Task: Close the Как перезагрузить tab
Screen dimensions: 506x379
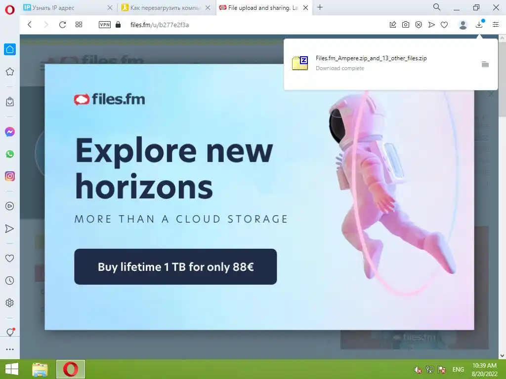Action: [x=208, y=8]
